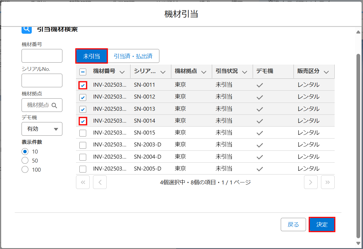Expand the 機材番号 column menu chevron
This screenshot has height=249, width=363.
point(122,72)
